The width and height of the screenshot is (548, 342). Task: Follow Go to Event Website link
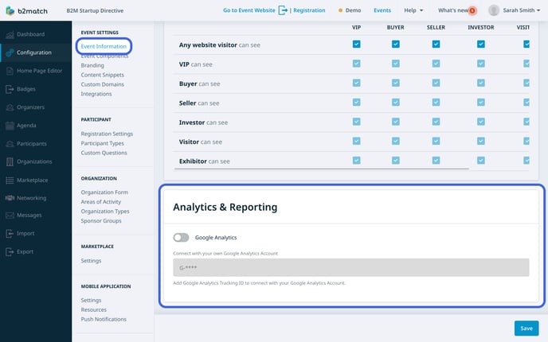point(249,10)
